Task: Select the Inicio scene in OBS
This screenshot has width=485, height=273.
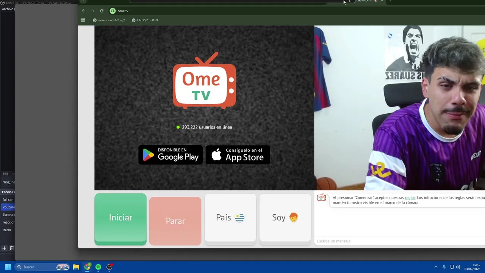Action: point(8,230)
